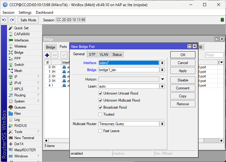226x162 pixels.
Task: Click the Find search field
Action: pos(214,55)
